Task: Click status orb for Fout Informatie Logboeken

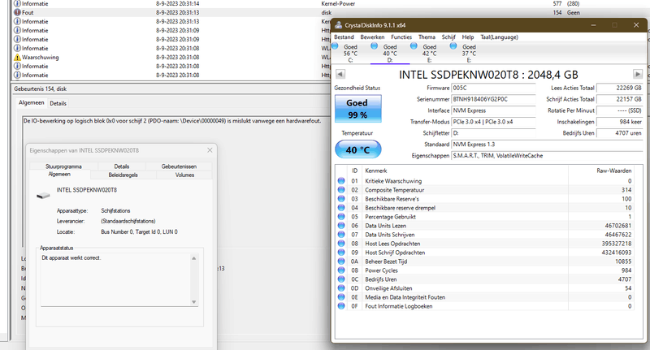Action: [341, 306]
